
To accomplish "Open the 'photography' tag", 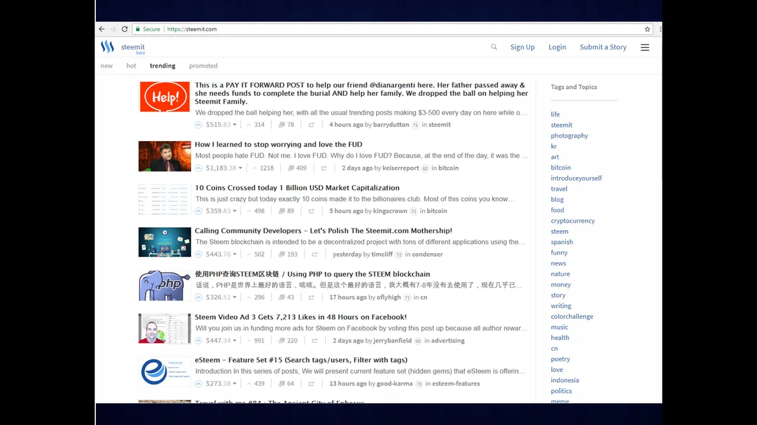I will click(570, 136).
